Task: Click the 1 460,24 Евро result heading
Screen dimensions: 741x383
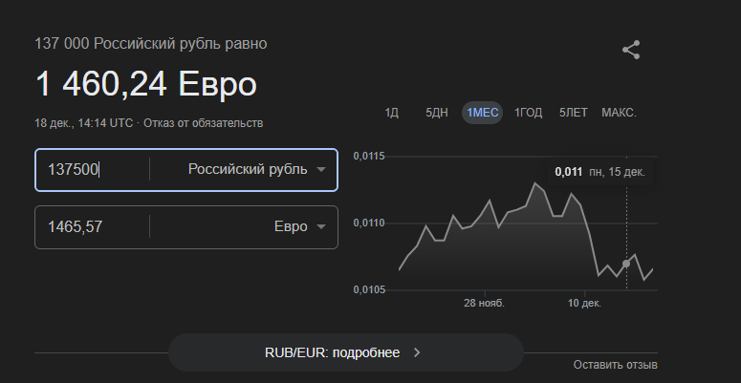Action: 146,84
